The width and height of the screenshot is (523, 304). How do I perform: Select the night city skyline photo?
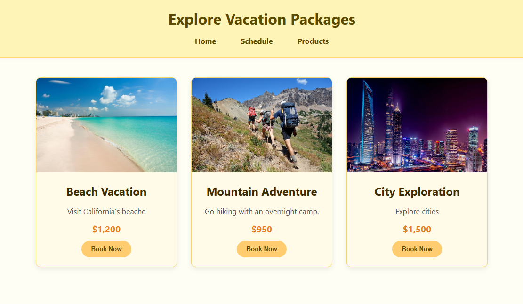(x=417, y=125)
